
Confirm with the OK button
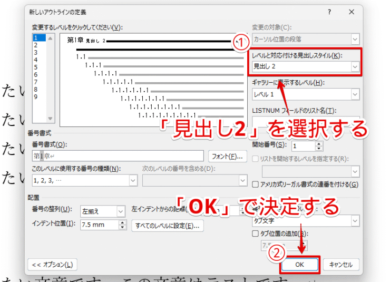(x=300, y=265)
